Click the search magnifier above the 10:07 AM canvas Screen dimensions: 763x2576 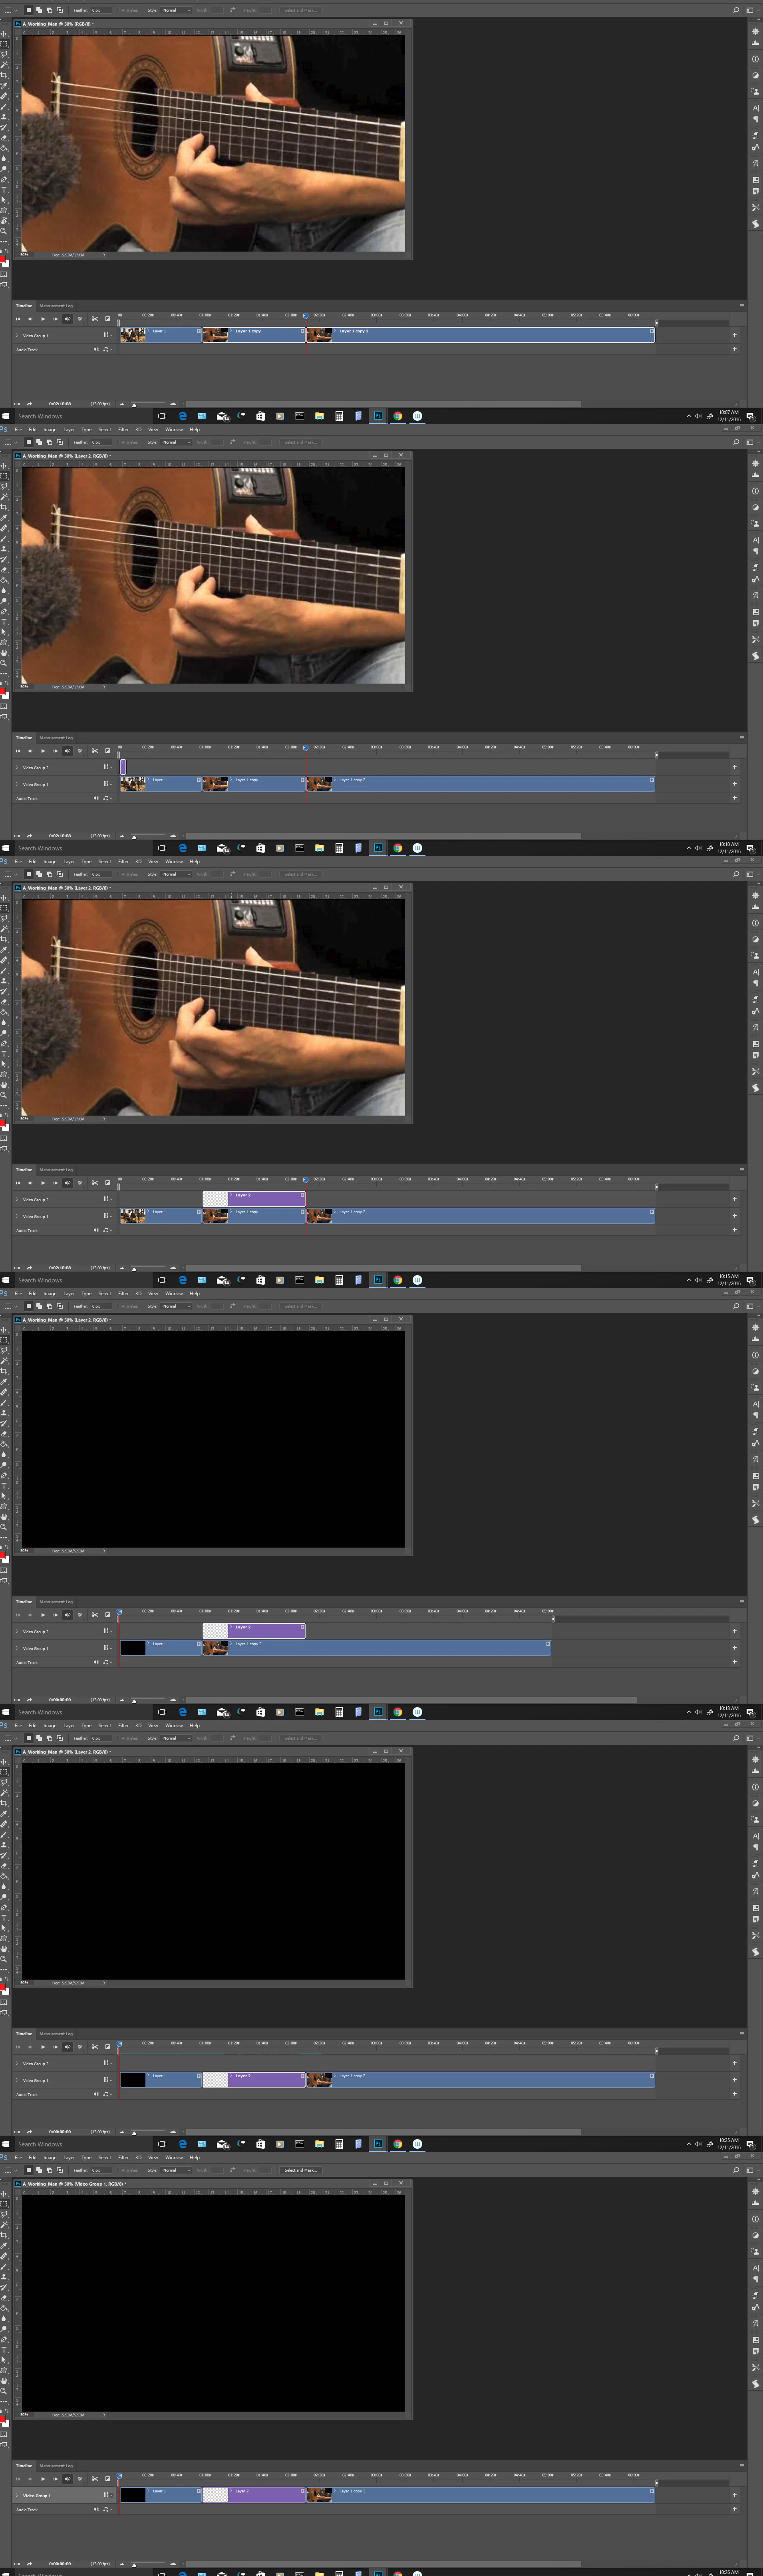736,10
